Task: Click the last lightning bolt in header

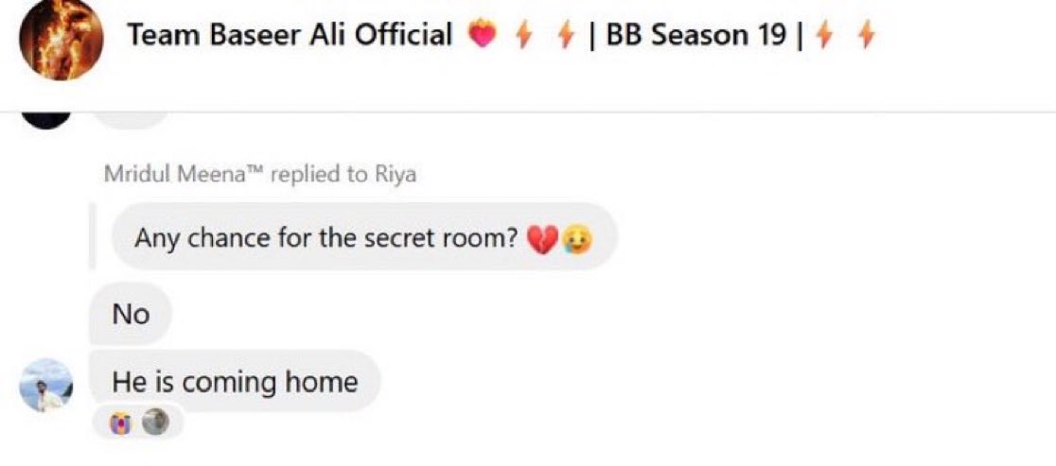Action: pyautogui.click(x=867, y=35)
